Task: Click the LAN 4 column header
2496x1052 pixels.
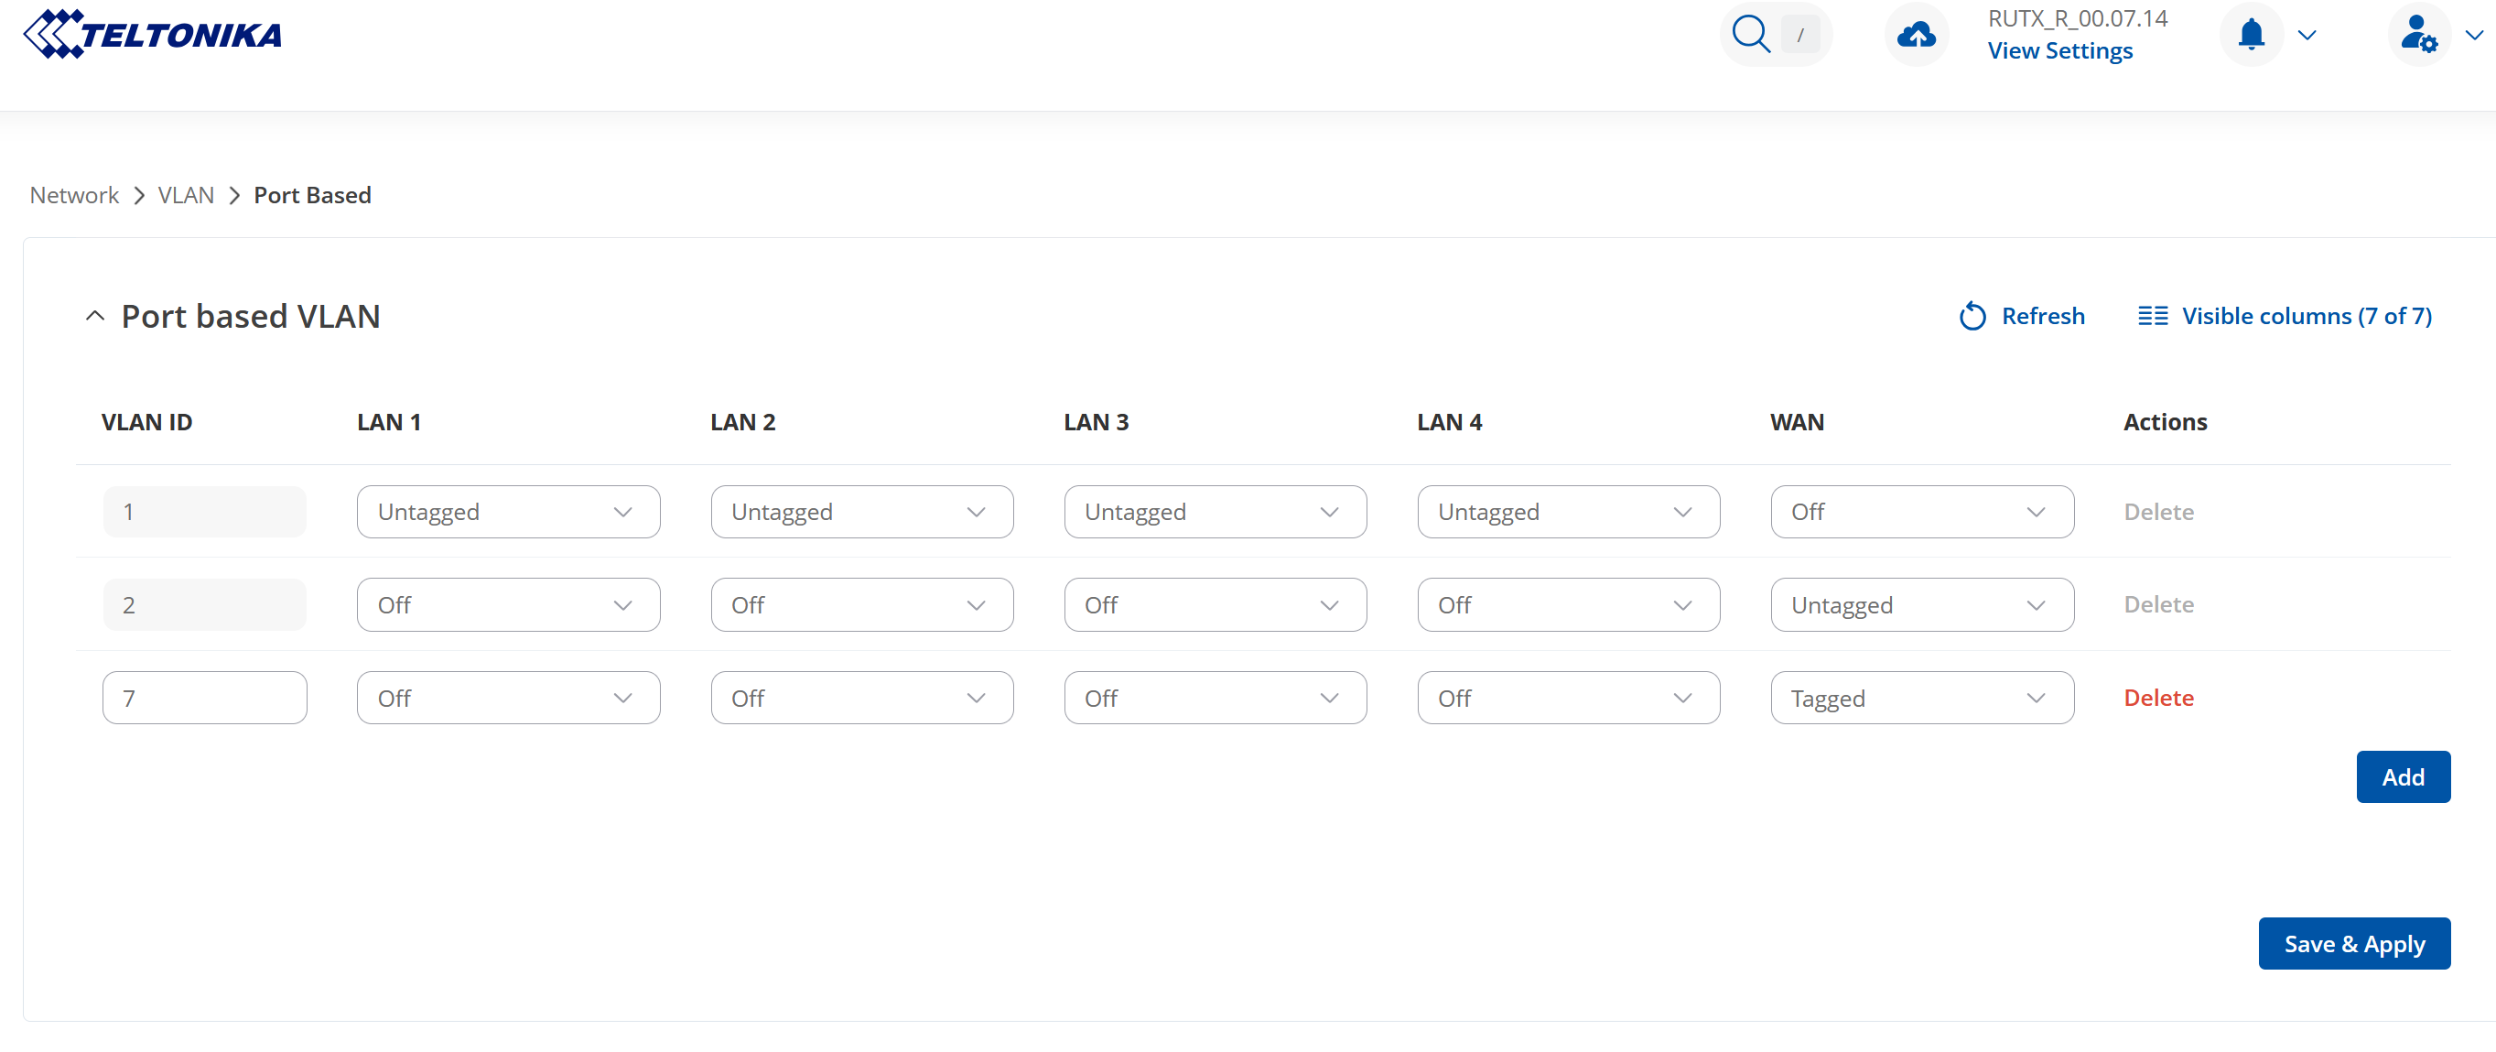Action: click(1450, 422)
